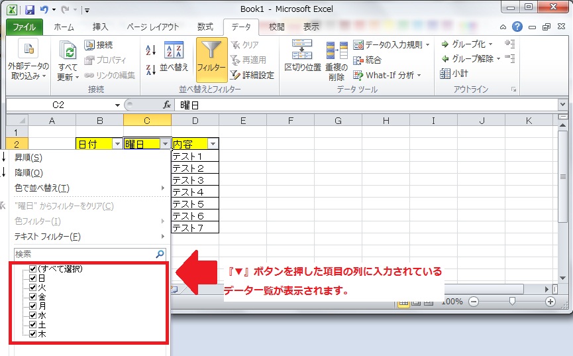This screenshot has height=356, width=573.
Task: Click the 詳細設定 advanced filter icon
Action: tap(235, 75)
